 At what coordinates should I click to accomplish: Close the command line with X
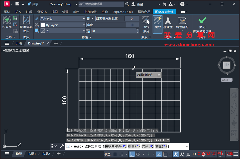pos(56,146)
